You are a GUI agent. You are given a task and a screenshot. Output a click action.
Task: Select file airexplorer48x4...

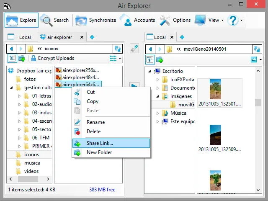pos(77,77)
